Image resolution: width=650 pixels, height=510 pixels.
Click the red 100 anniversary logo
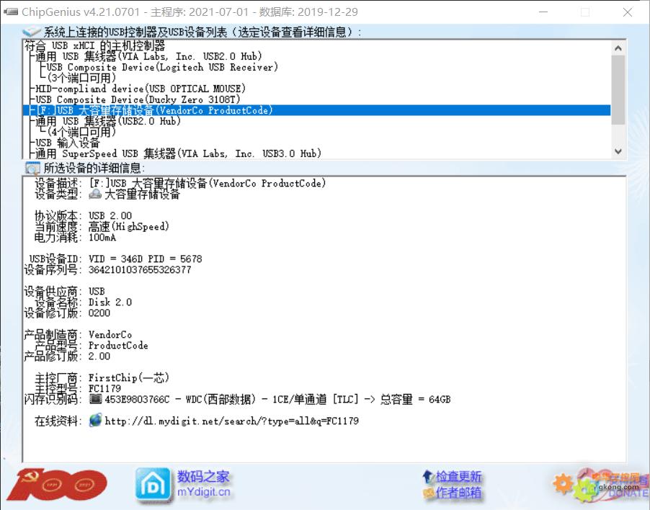pos(57,484)
